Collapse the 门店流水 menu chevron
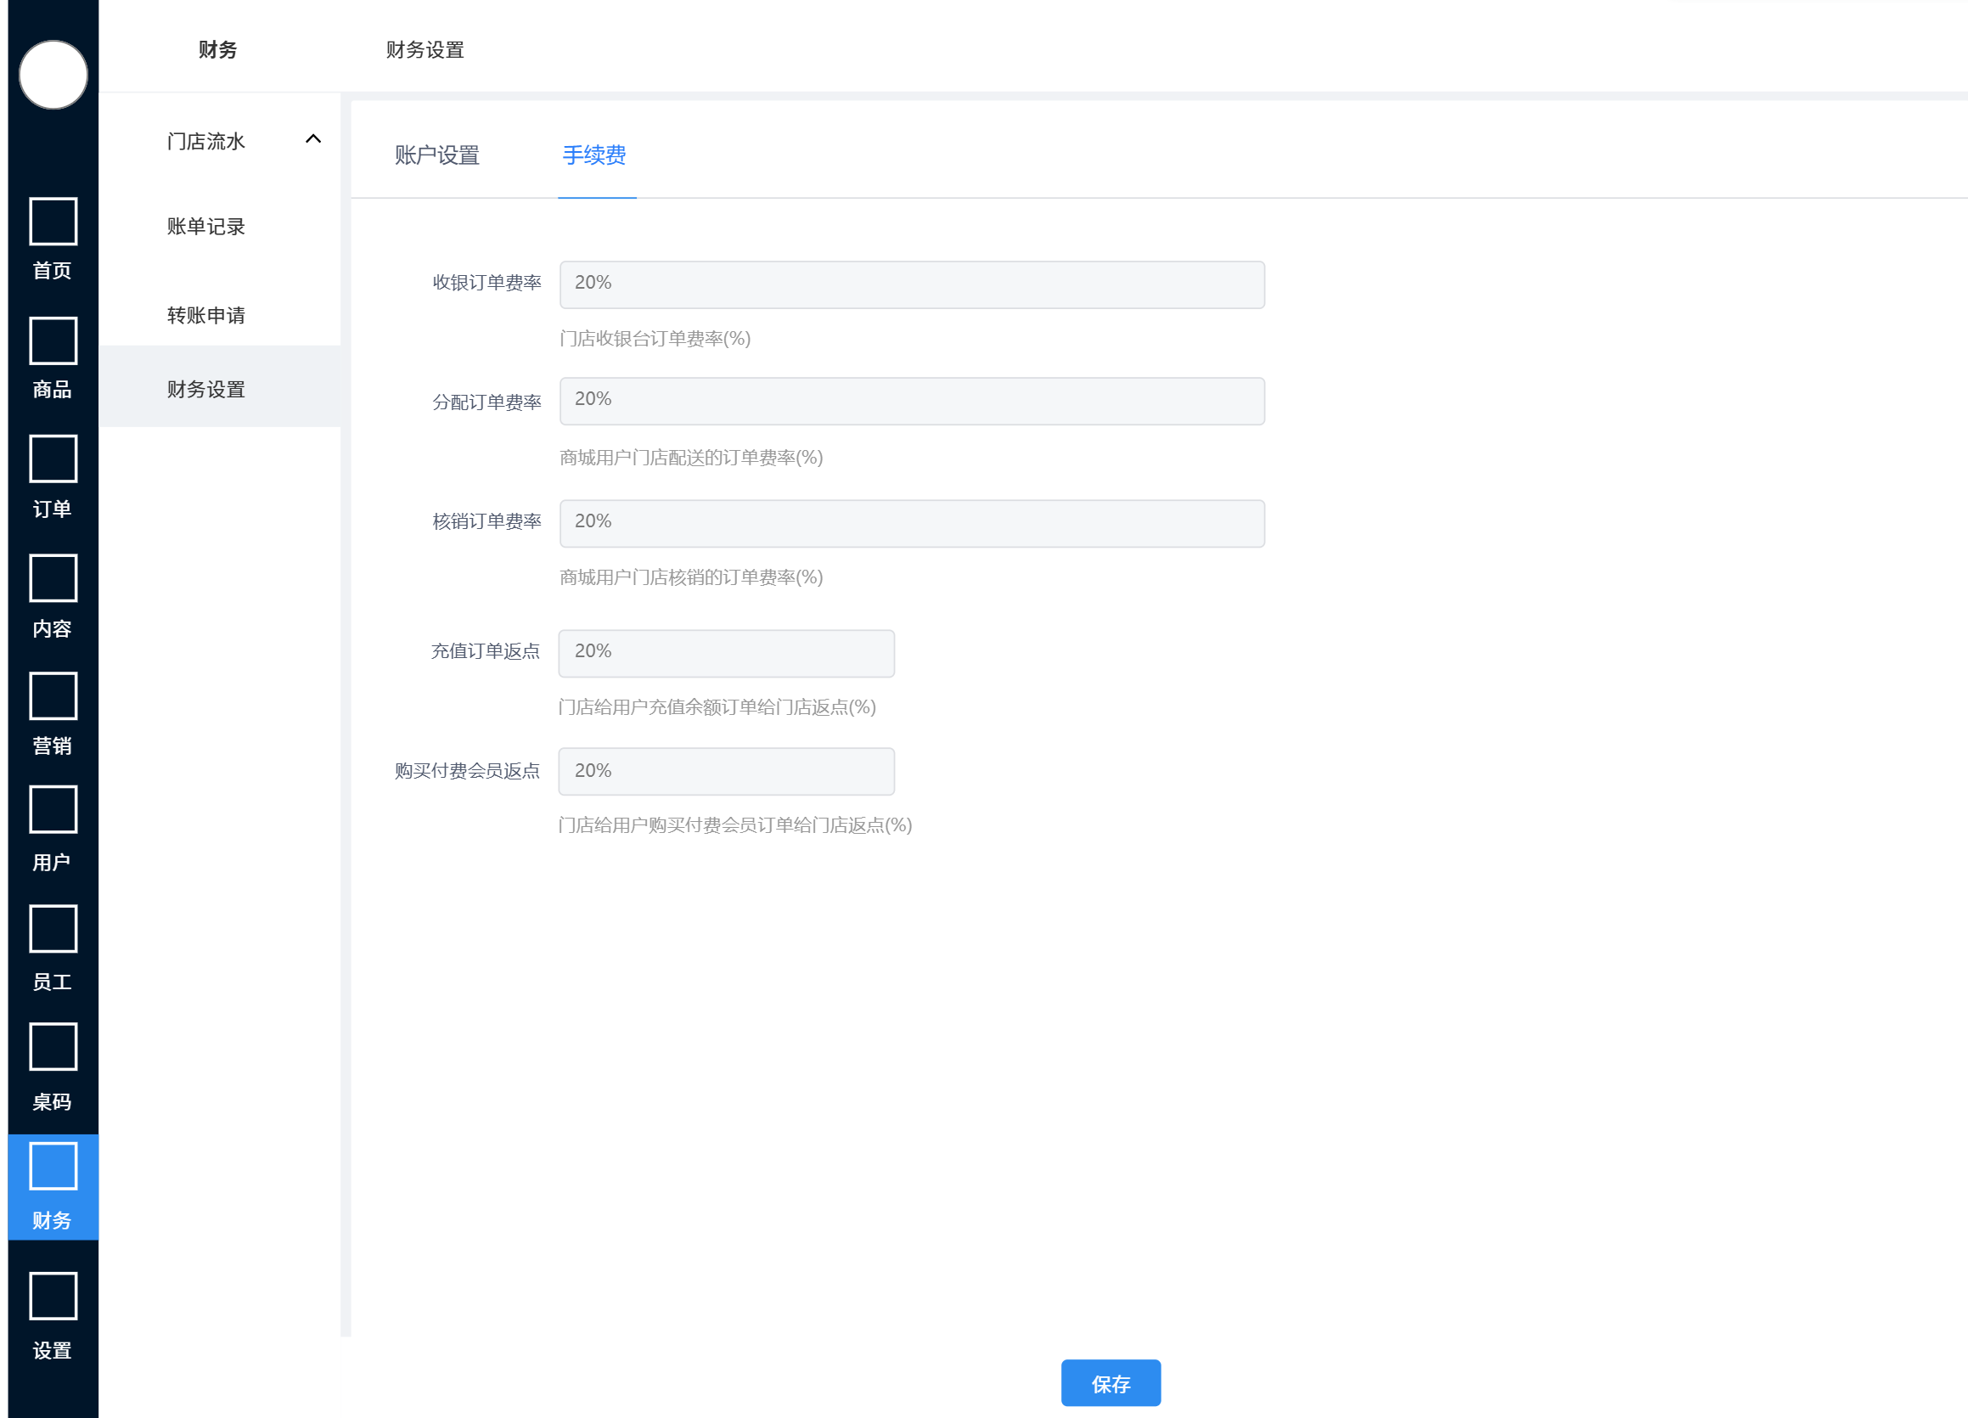The image size is (1968, 1418). click(313, 139)
